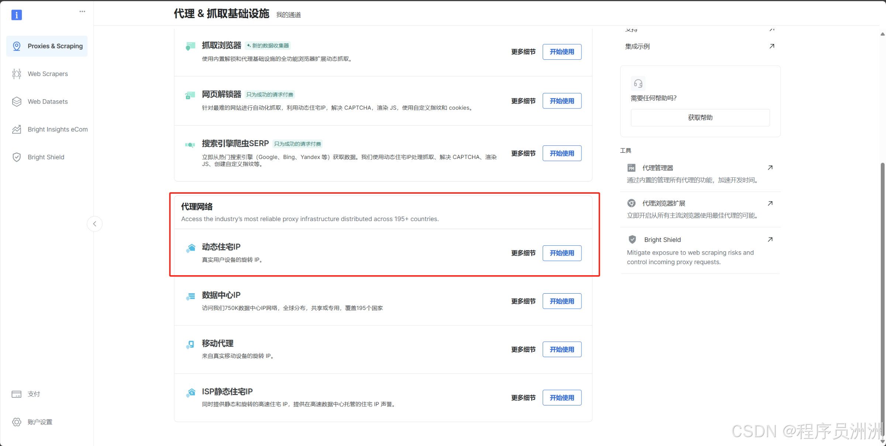Collapse the sidebar with the chevron button

click(95, 224)
